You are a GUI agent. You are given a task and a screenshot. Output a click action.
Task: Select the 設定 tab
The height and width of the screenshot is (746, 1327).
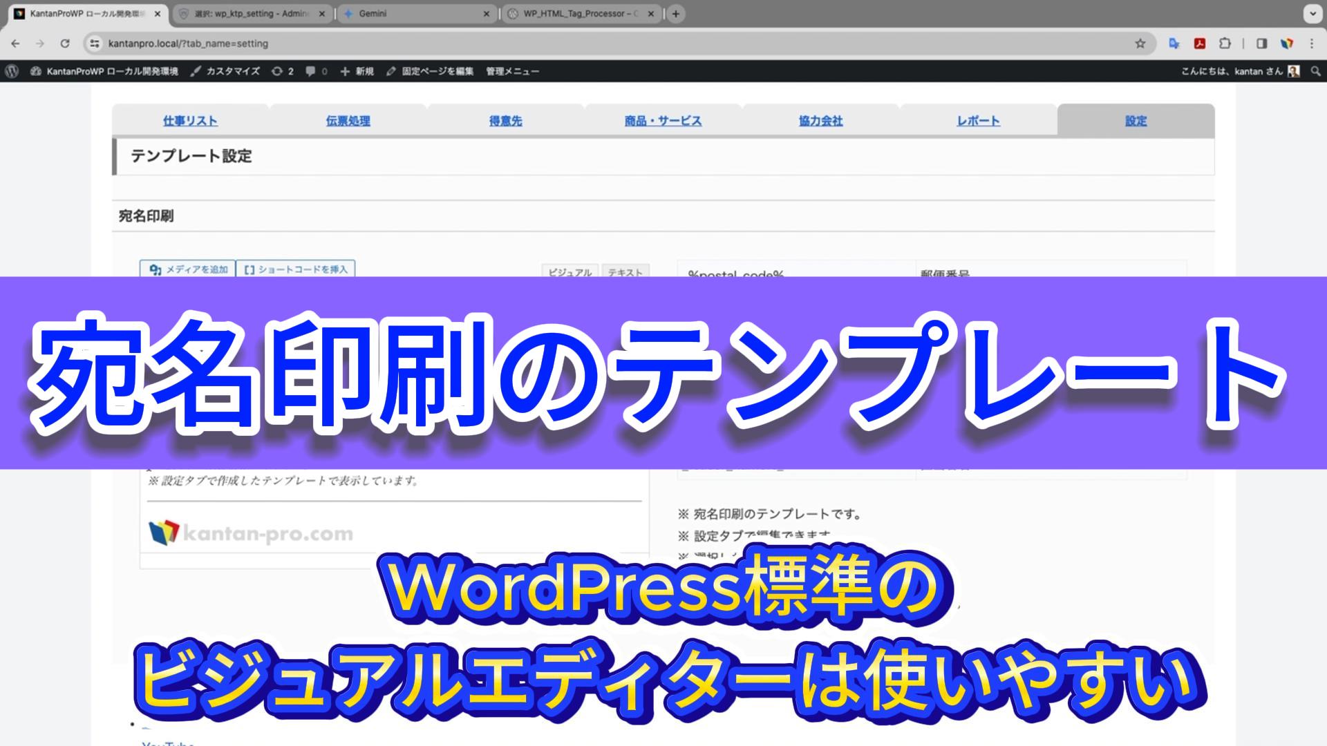[x=1136, y=121]
